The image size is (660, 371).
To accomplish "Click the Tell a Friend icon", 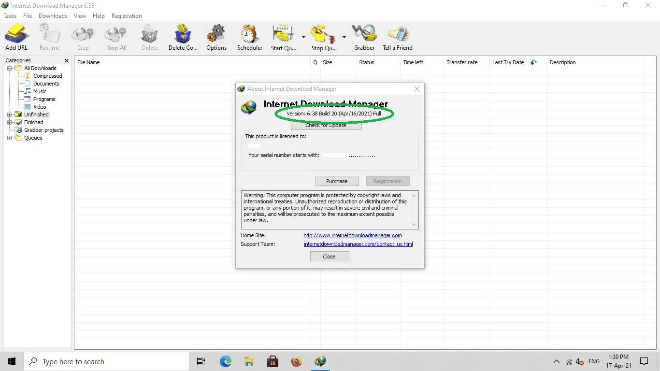I will 398,38.
